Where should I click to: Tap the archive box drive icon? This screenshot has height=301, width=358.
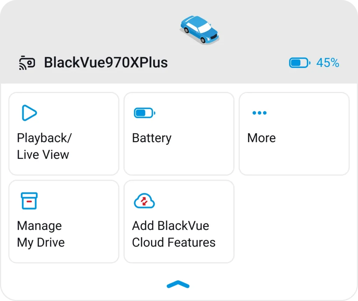(29, 201)
